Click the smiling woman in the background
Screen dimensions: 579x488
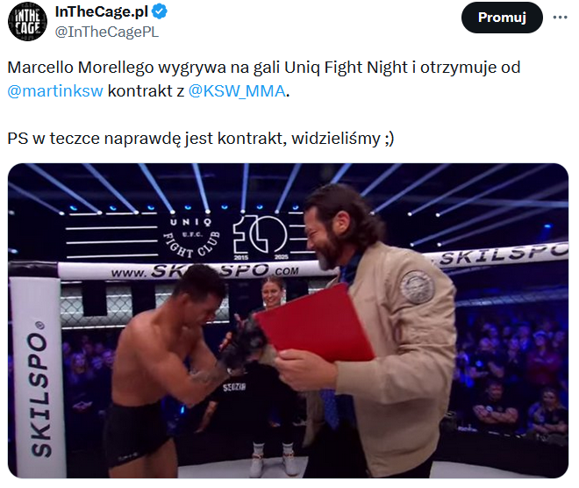pyautogui.click(x=273, y=294)
